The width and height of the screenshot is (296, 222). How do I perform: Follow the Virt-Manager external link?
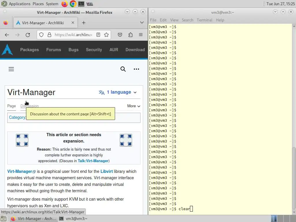click(x=21, y=171)
